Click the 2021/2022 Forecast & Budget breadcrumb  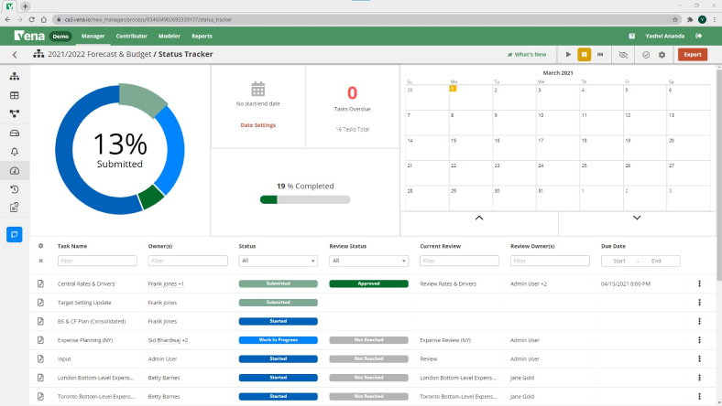click(100, 54)
